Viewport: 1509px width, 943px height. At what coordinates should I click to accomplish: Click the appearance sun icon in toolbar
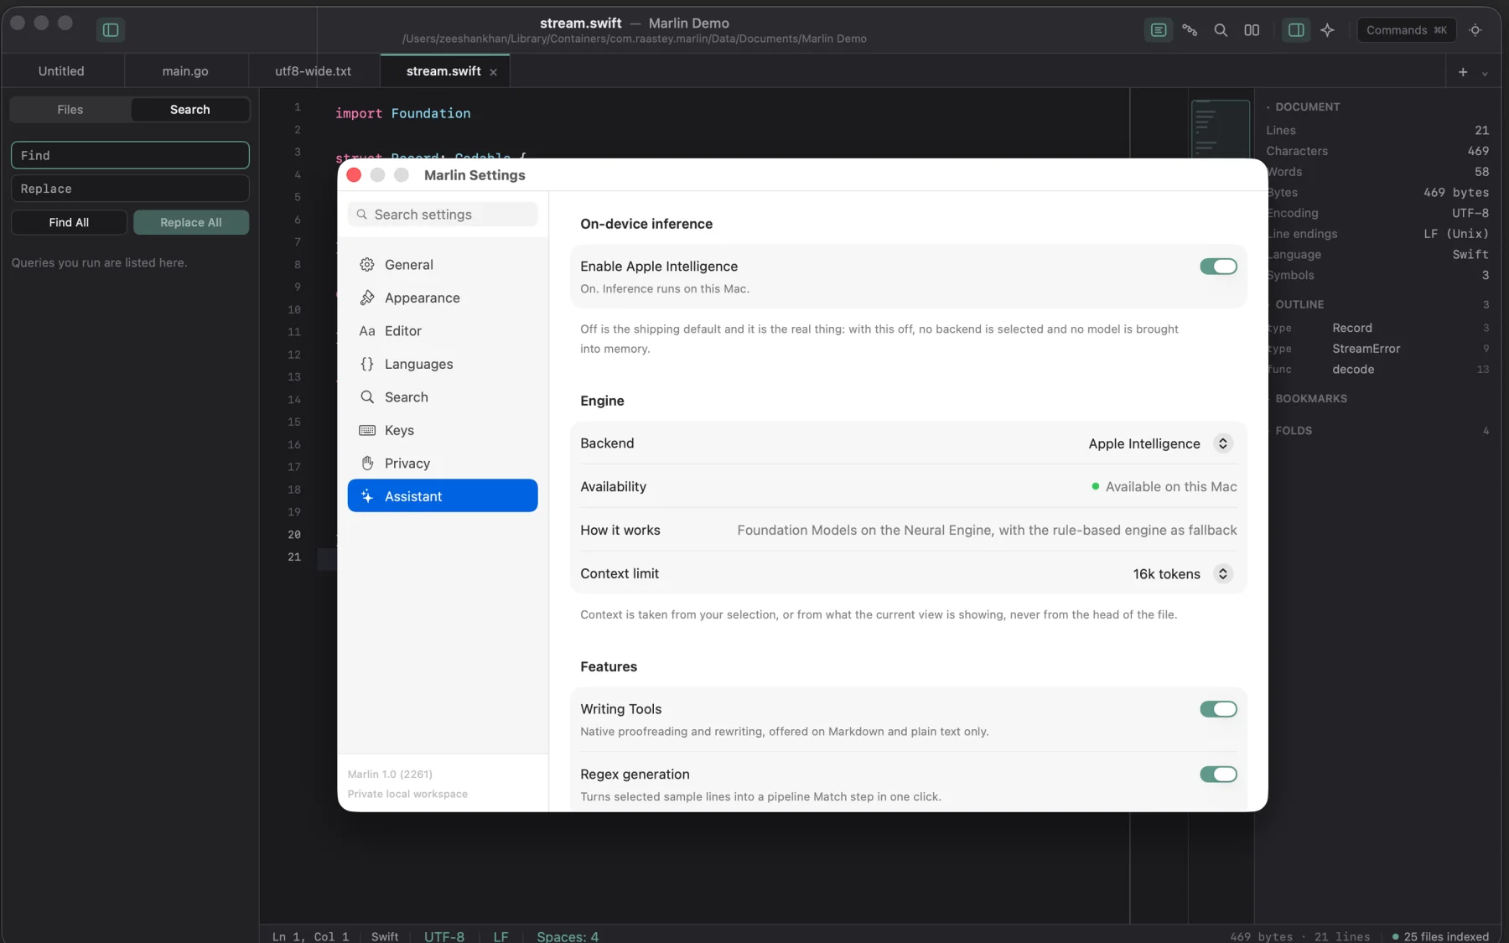pos(1475,30)
